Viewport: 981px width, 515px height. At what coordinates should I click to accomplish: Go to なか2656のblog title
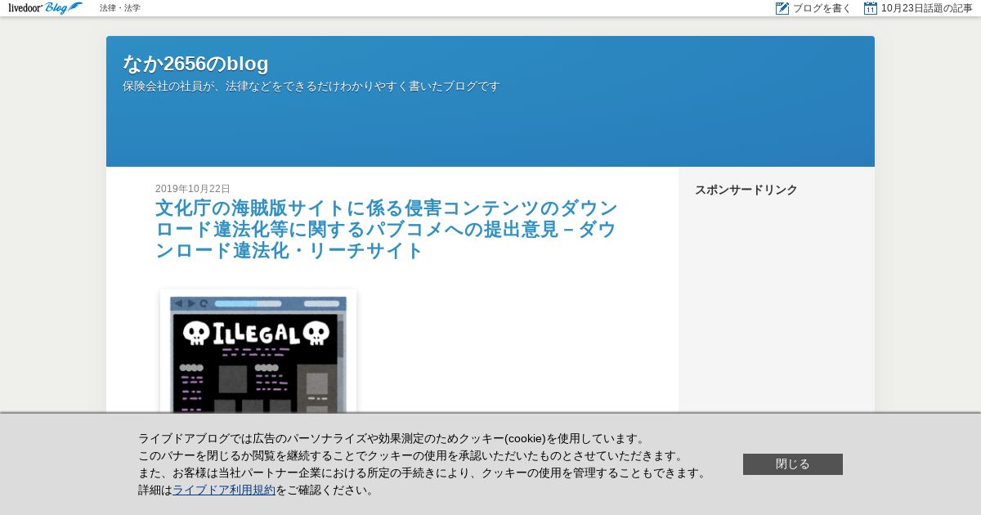tap(195, 64)
